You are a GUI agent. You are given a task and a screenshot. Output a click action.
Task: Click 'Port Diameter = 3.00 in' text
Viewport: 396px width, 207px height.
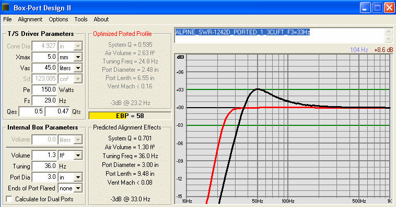[x=130, y=165]
